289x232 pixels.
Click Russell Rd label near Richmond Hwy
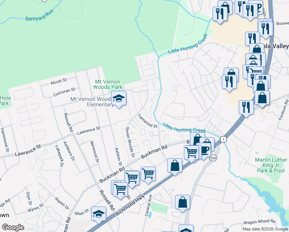click(x=107, y=200)
